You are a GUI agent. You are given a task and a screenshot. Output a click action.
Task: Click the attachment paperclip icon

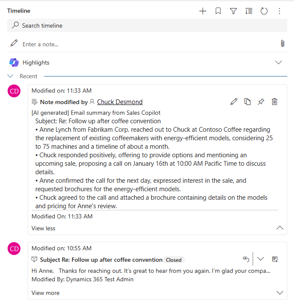[282, 44]
